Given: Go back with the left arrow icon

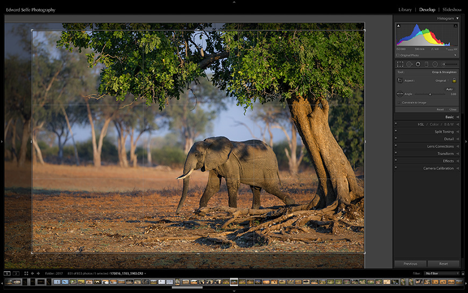Looking at the screenshot, I should tap(32, 273).
